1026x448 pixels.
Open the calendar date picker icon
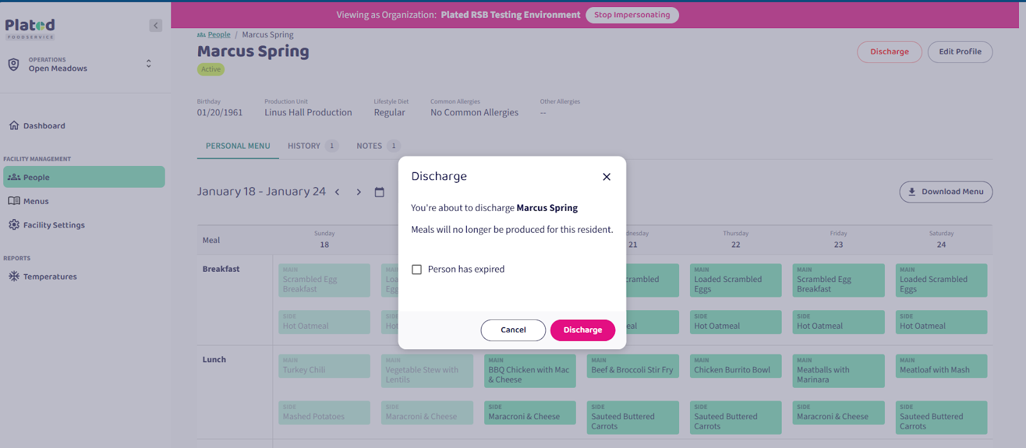pyautogui.click(x=380, y=192)
